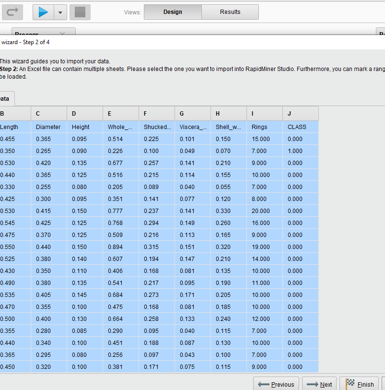Select the Height cell 0.110
This screenshot has height=390, width=385.
(x=85, y=271)
